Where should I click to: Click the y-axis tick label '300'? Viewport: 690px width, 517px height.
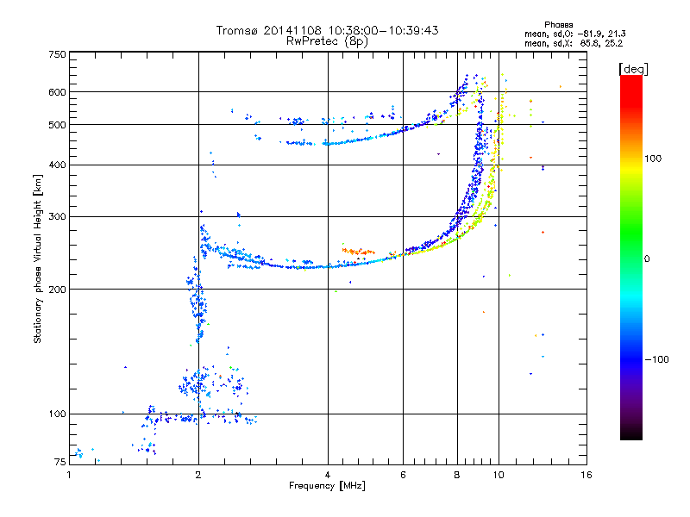57,217
